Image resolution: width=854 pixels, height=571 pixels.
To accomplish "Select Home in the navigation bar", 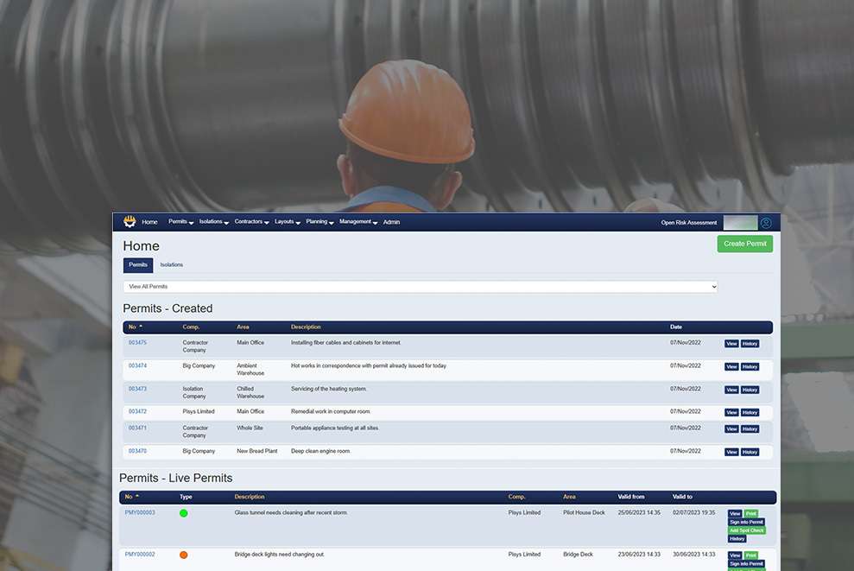I will (149, 222).
